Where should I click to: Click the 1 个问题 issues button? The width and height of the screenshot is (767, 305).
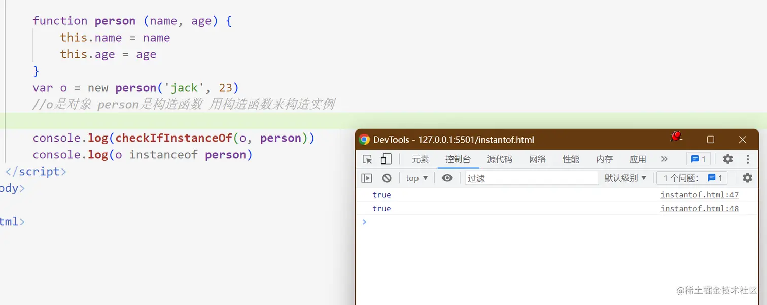click(x=692, y=178)
